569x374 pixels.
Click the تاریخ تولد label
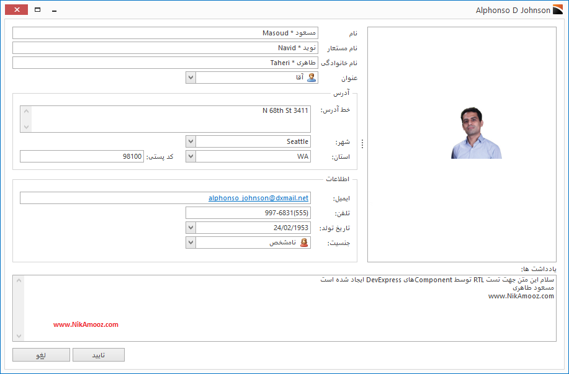pyautogui.click(x=334, y=228)
